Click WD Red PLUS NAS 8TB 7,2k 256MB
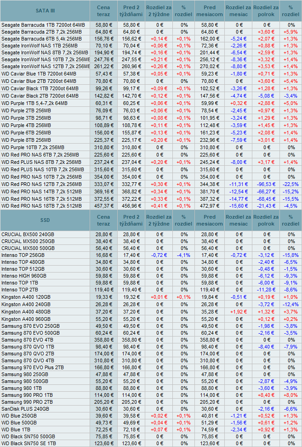 pyautogui.click(x=41, y=162)
